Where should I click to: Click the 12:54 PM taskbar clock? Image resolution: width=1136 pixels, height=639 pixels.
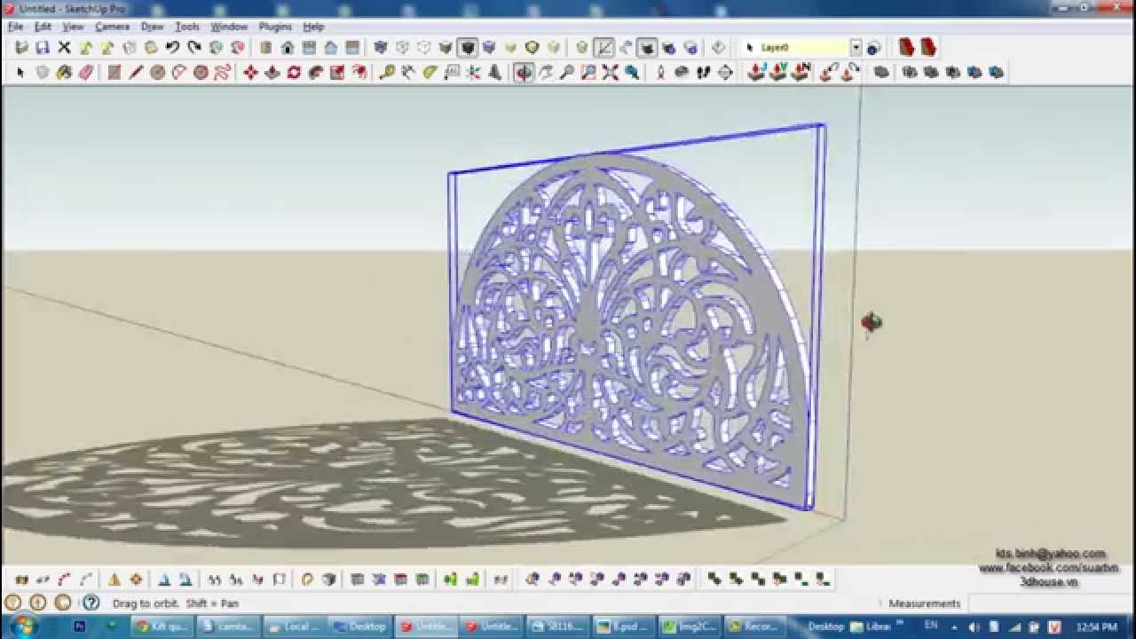(x=1096, y=627)
